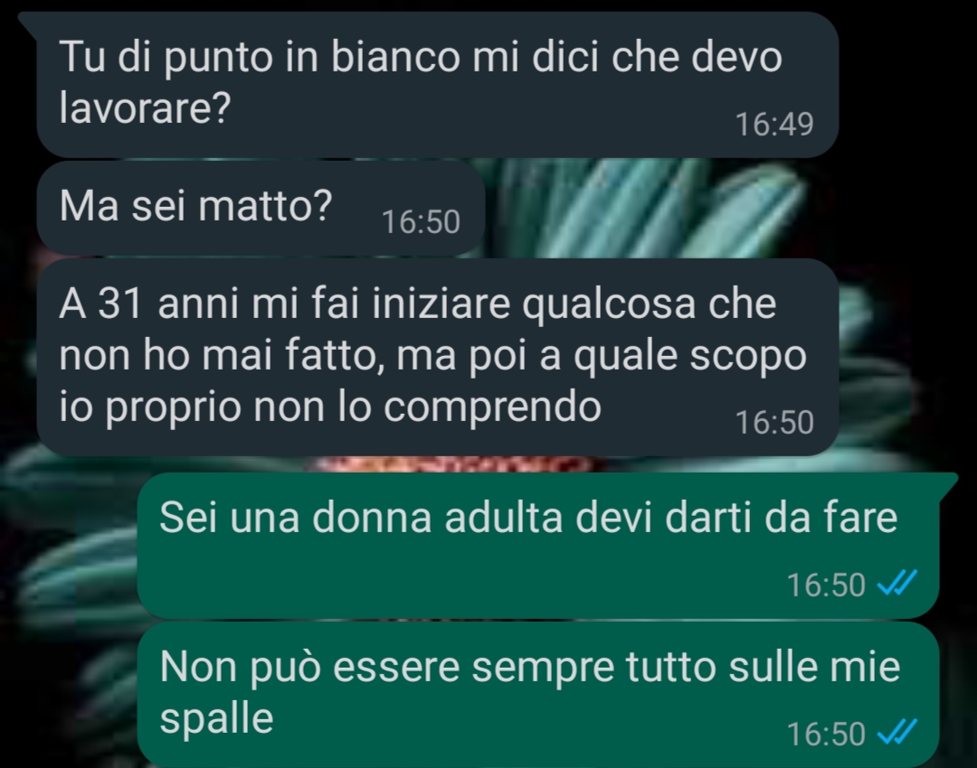Tap the 16:50 time on 'spalle' message
The width and height of the screenshot is (977, 768).
826,733
